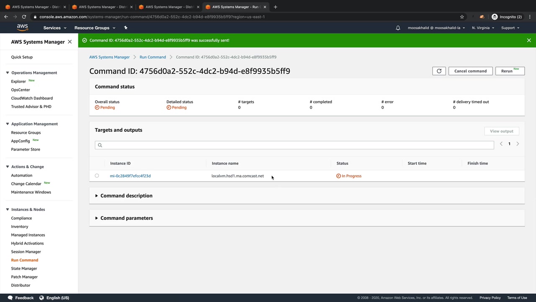The height and width of the screenshot is (302, 536).
Task: Click the Cancel command button
Action: [x=470, y=71]
